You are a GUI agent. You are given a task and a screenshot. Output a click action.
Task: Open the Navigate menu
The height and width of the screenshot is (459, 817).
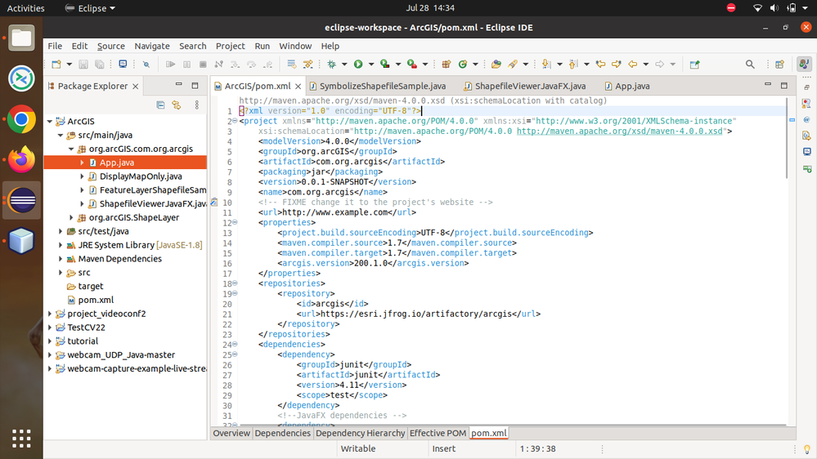coord(152,46)
